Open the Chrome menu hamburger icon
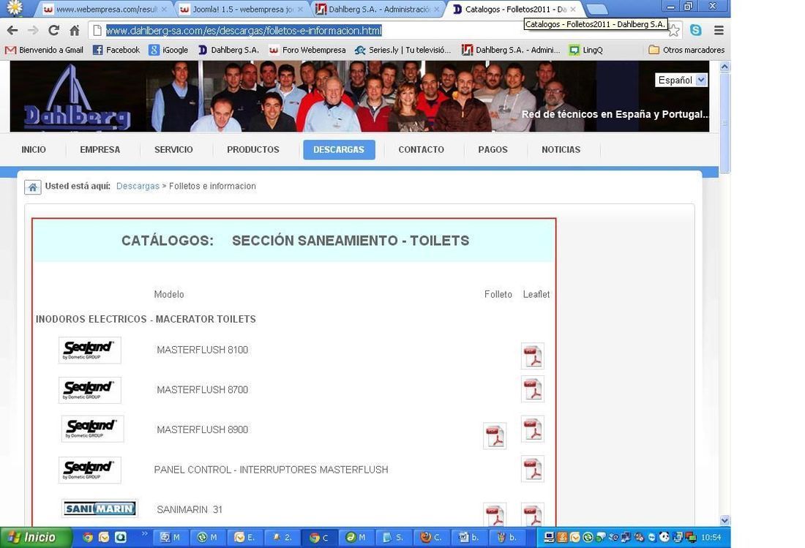This screenshot has height=548, width=805. 719,30
